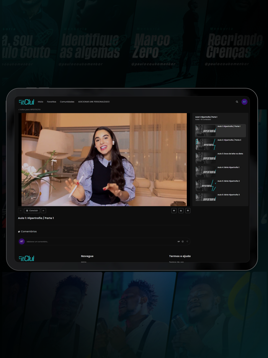The height and width of the screenshot is (358, 268).
Task: Open the Favoritos menu item
Action: coord(52,102)
